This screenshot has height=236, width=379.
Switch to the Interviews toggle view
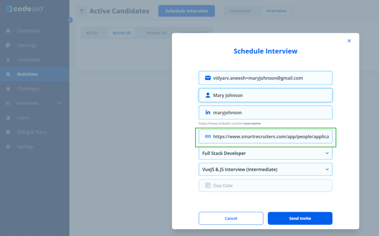tap(276, 11)
